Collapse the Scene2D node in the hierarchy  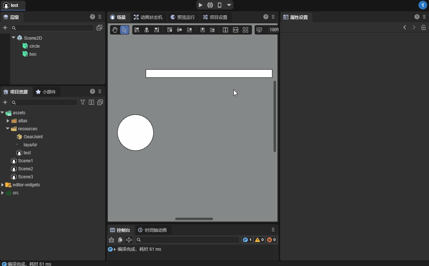13,37
